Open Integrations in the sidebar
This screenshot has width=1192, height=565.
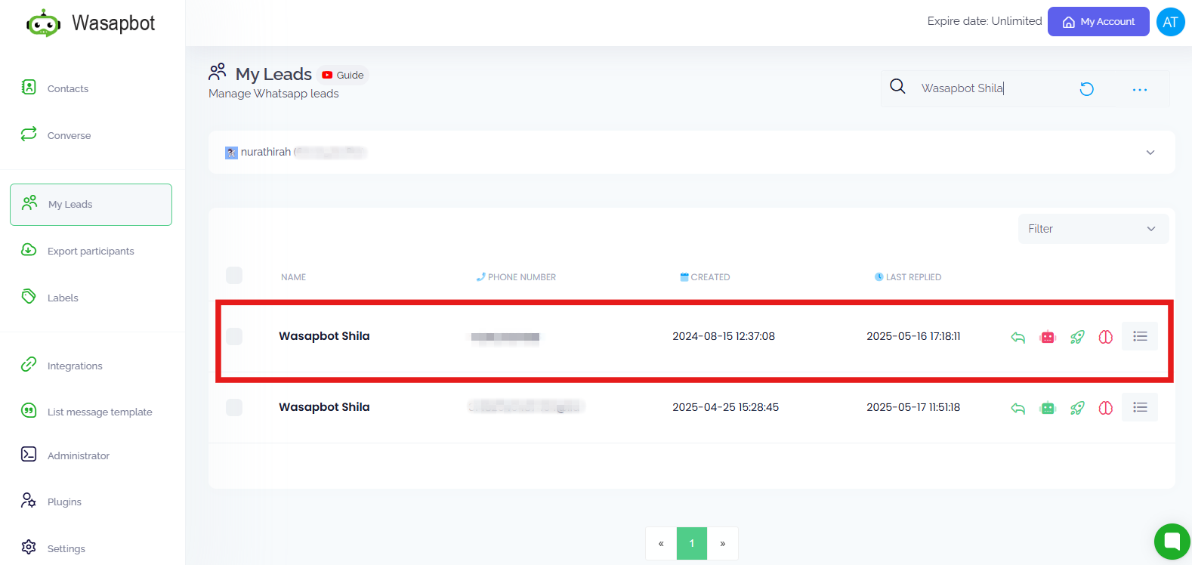point(62,366)
